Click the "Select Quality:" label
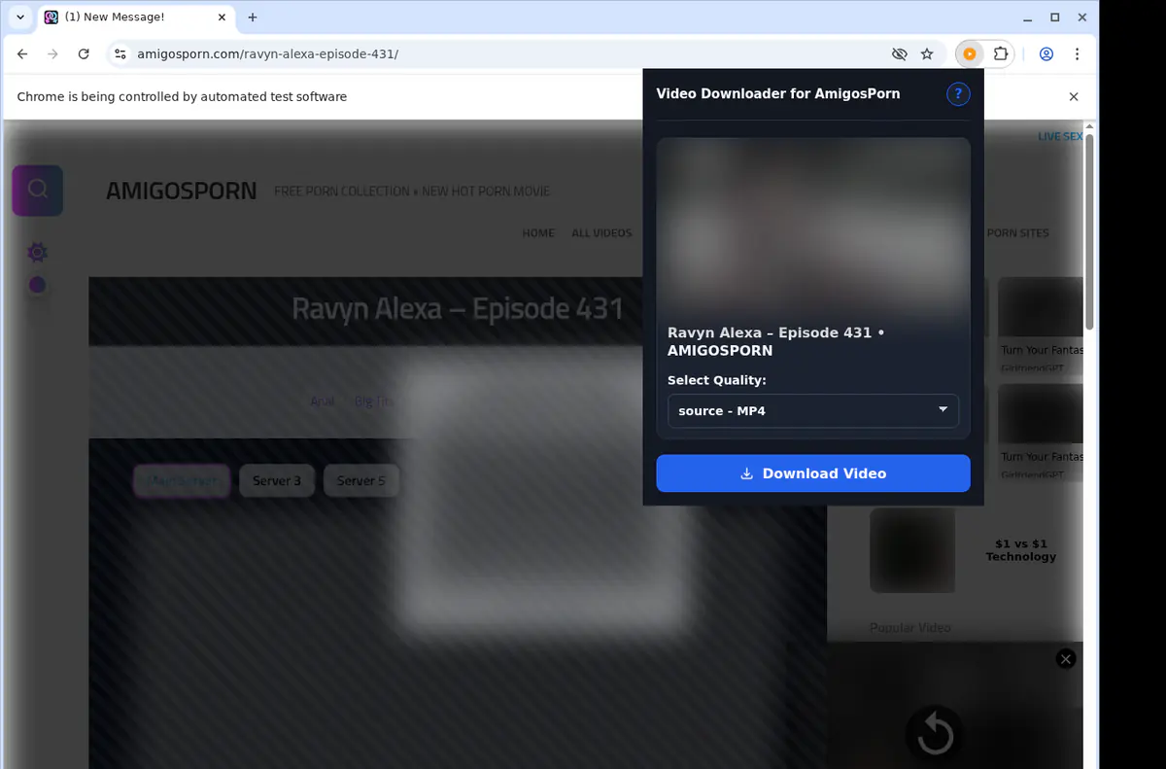1166x769 pixels. [717, 380]
